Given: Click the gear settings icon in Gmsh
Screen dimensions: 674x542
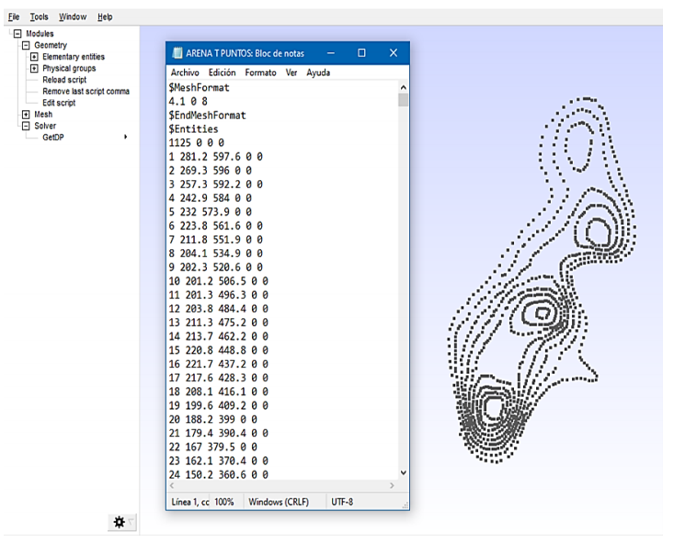Looking at the screenshot, I should coord(119,521).
